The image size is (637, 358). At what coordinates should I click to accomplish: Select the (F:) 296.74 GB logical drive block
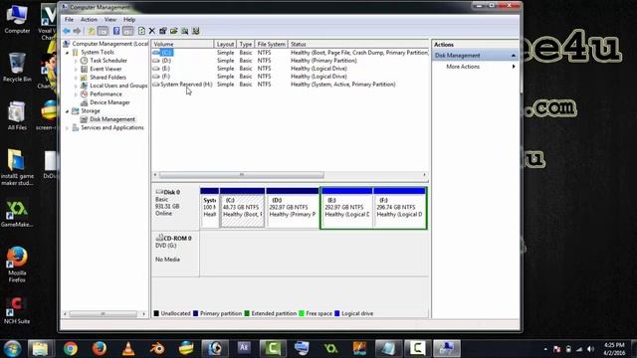tap(400, 208)
